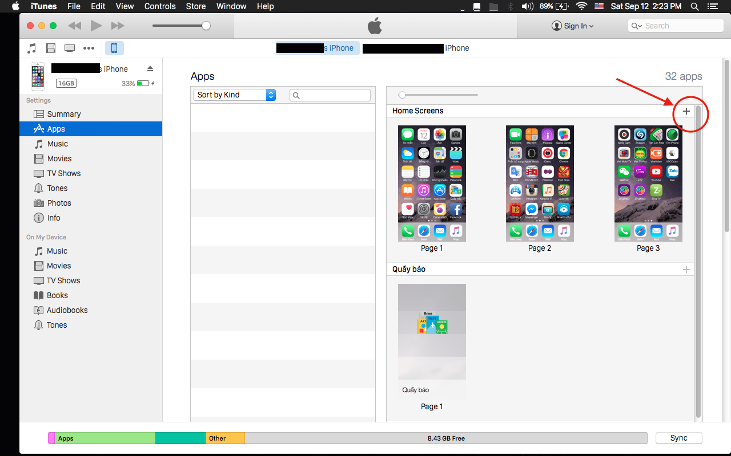Start playback with the Play button
This screenshot has width=731, height=456.
click(97, 26)
